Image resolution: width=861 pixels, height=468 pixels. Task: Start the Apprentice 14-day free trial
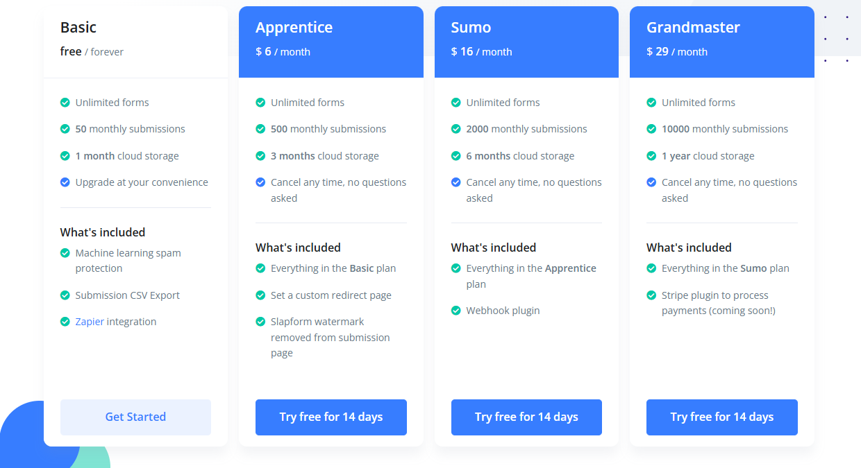pyautogui.click(x=331, y=417)
